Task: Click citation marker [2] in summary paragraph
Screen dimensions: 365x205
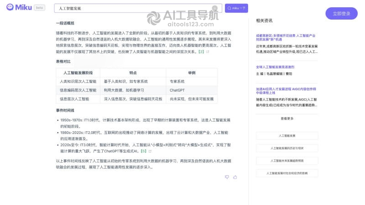Action: (201, 51)
